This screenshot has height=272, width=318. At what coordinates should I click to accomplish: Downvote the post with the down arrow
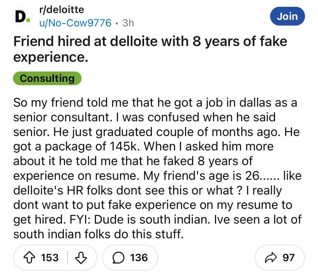click(x=80, y=257)
